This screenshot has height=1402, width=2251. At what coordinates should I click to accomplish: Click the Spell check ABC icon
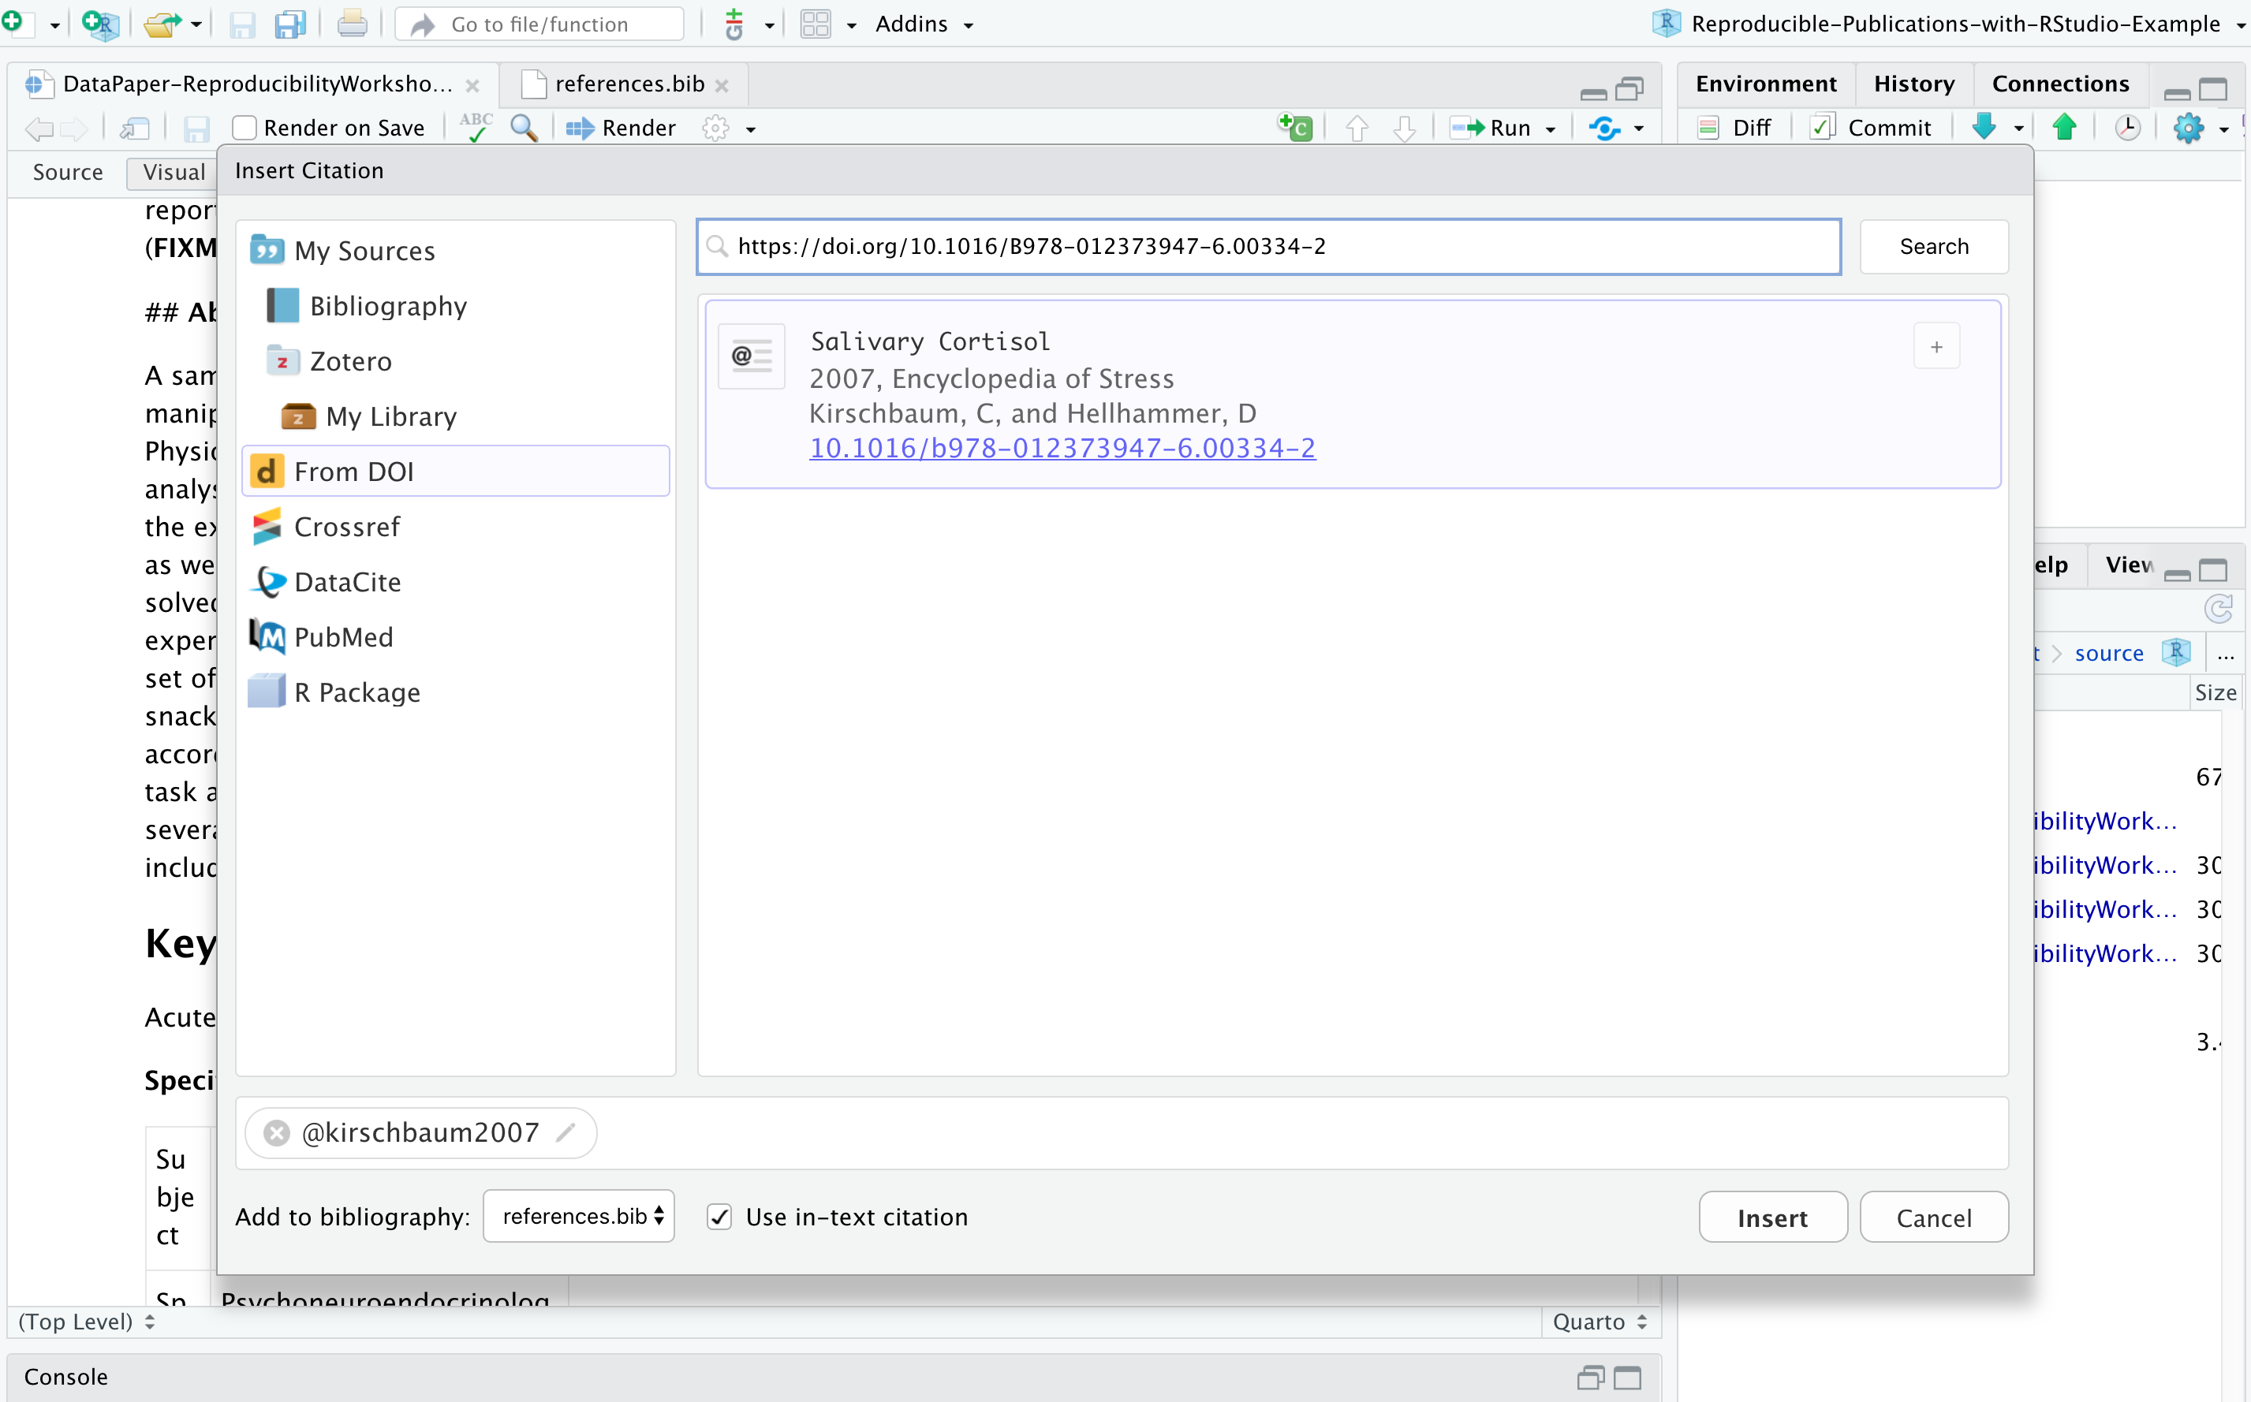[x=476, y=128]
